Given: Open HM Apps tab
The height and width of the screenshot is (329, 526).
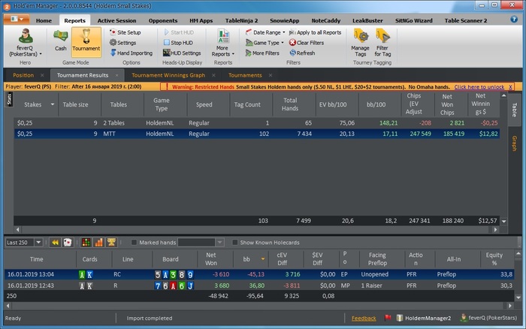Looking at the screenshot, I should click(x=201, y=20).
